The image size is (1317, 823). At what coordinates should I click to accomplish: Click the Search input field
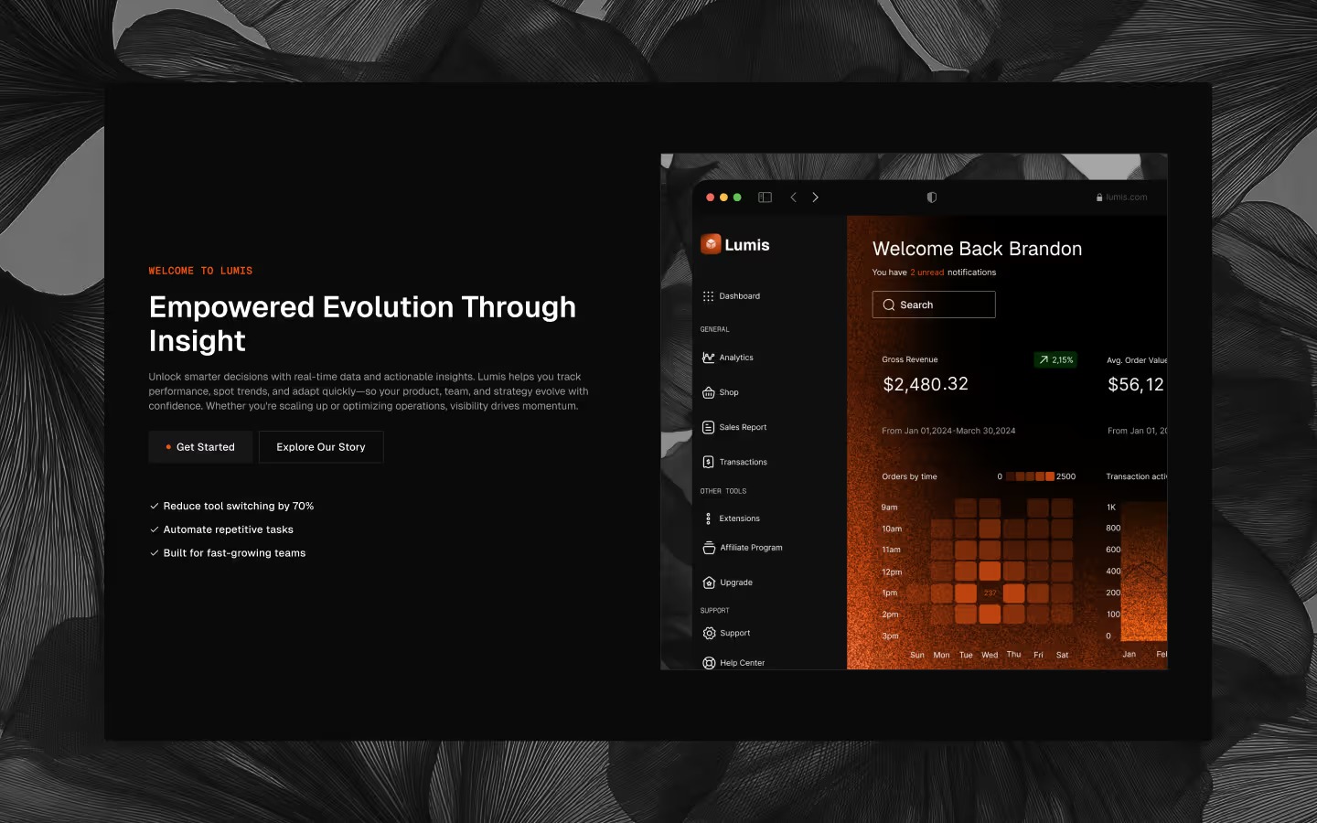pyautogui.click(x=934, y=305)
